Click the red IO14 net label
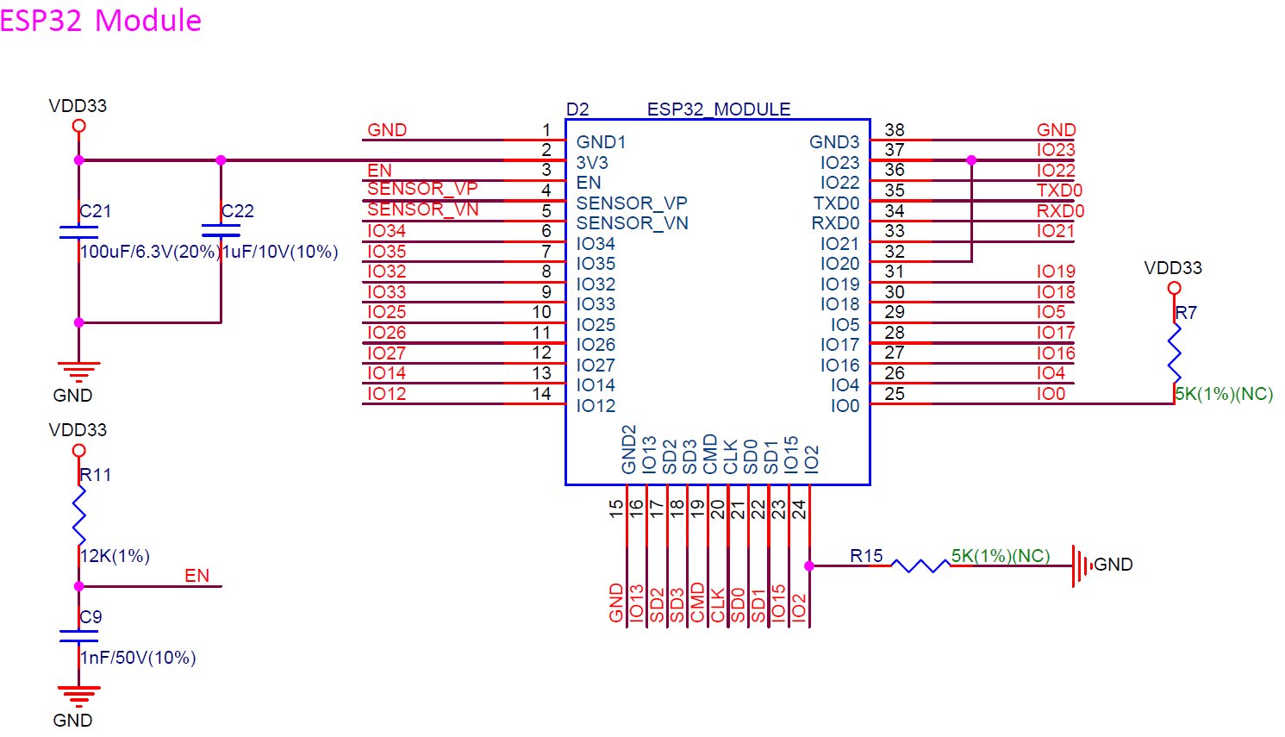Screen dimensions: 1285x737 click(386, 373)
